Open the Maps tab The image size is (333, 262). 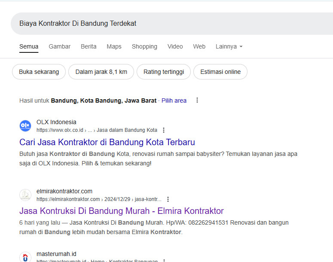point(114,46)
